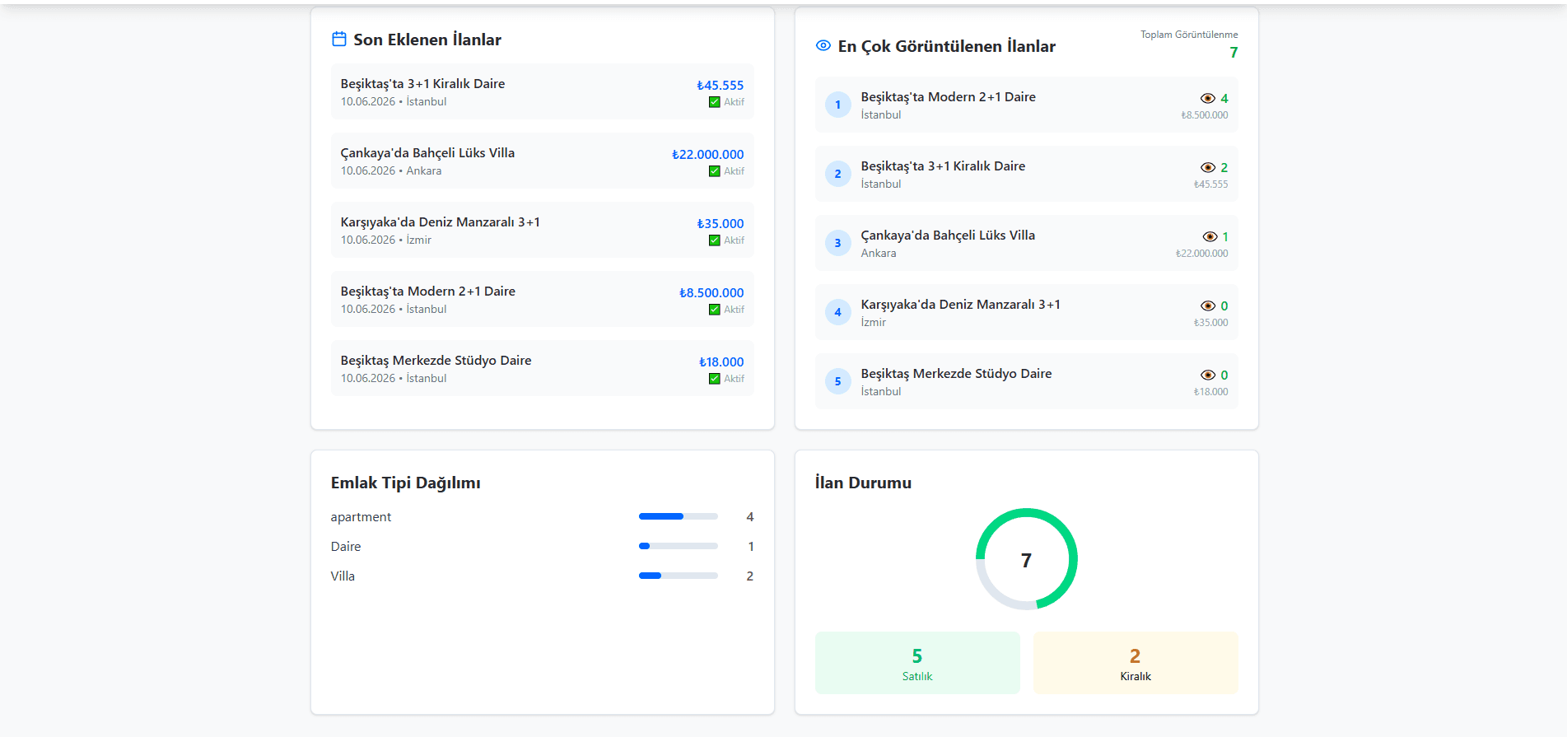Click the 'Daire' label in Emlak Tipi Dağılımı

click(346, 546)
